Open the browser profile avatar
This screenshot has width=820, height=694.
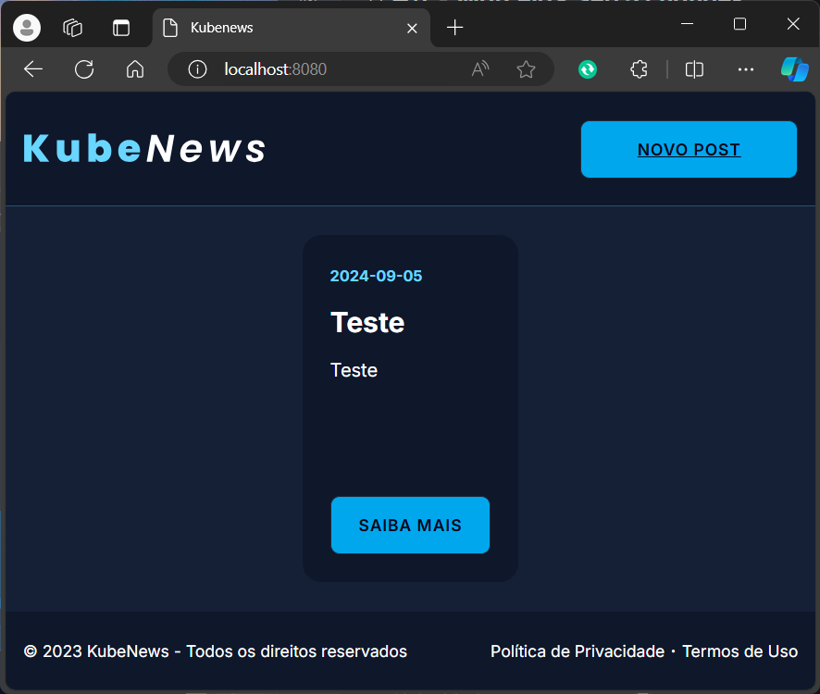tap(27, 28)
